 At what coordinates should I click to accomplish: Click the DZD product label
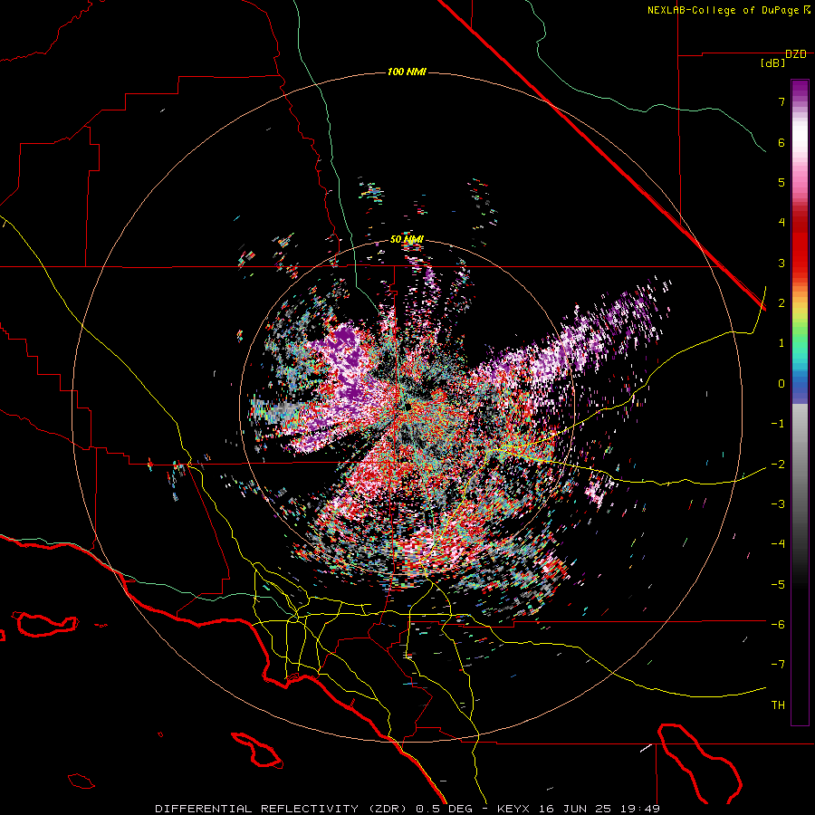tap(796, 54)
